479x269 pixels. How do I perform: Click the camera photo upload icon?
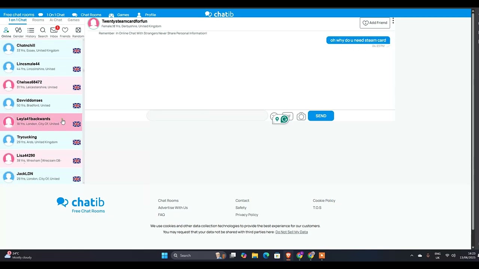pyautogui.click(x=301, y=117)
